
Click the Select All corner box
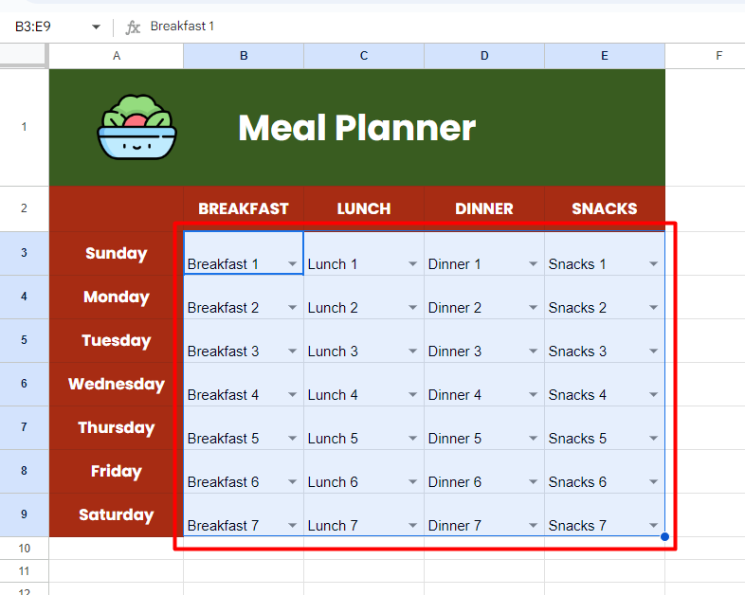tap(24, 56)
